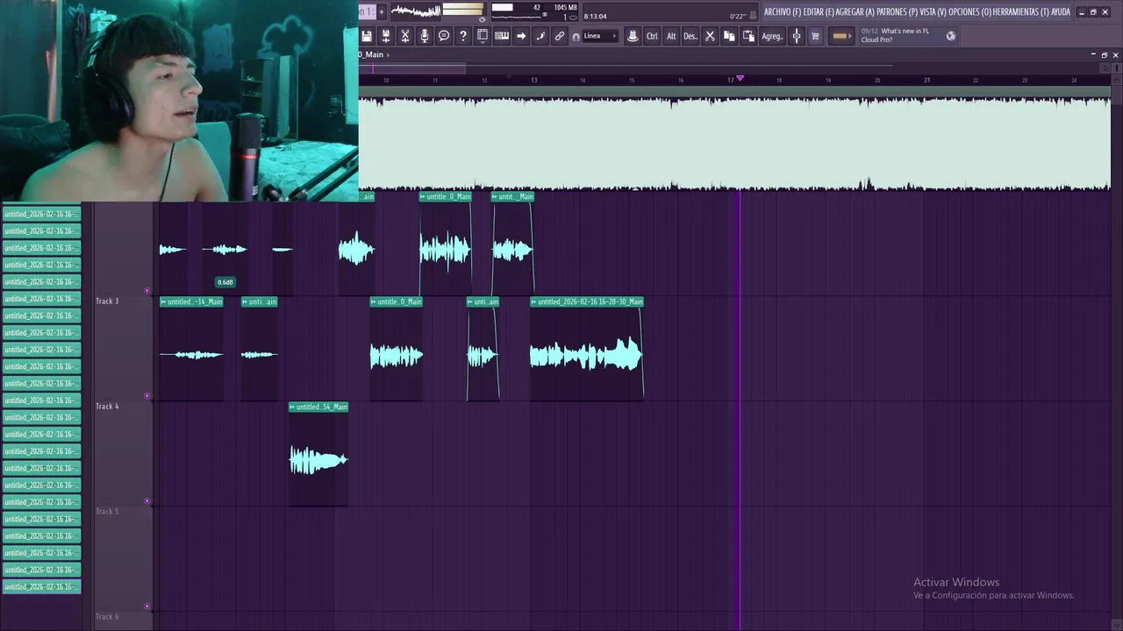
Task: Click the speech bubble icon in toolbar
Action: [x=444, y=36]
